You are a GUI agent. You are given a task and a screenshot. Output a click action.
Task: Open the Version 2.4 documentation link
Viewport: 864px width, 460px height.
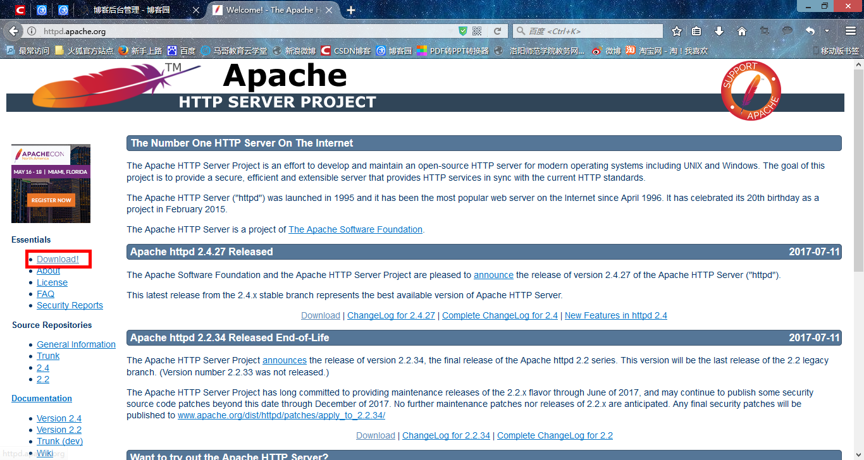59,418
